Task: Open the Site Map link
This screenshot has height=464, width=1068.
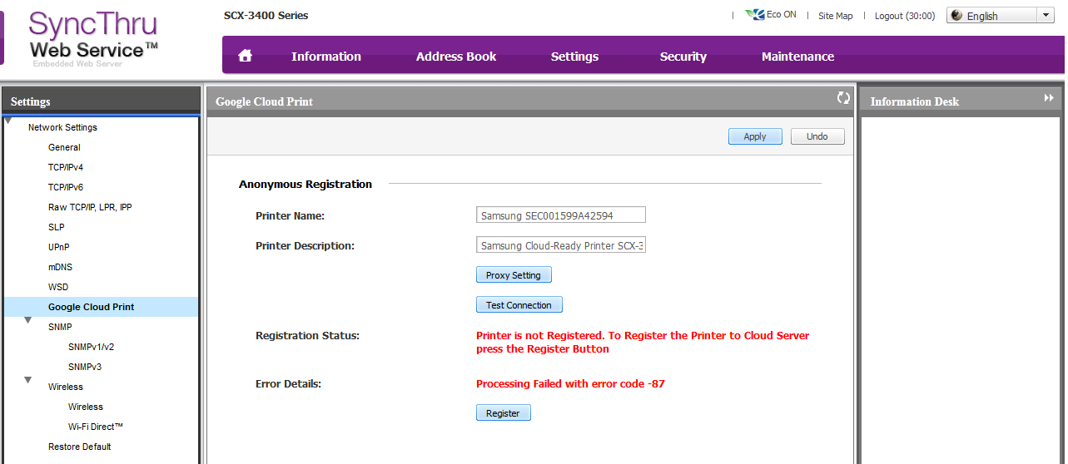Action: click(x=835, y=16)
